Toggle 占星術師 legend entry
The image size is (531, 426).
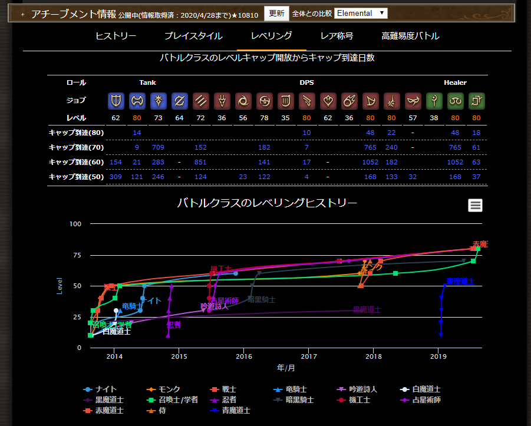(x=420, y=400)
